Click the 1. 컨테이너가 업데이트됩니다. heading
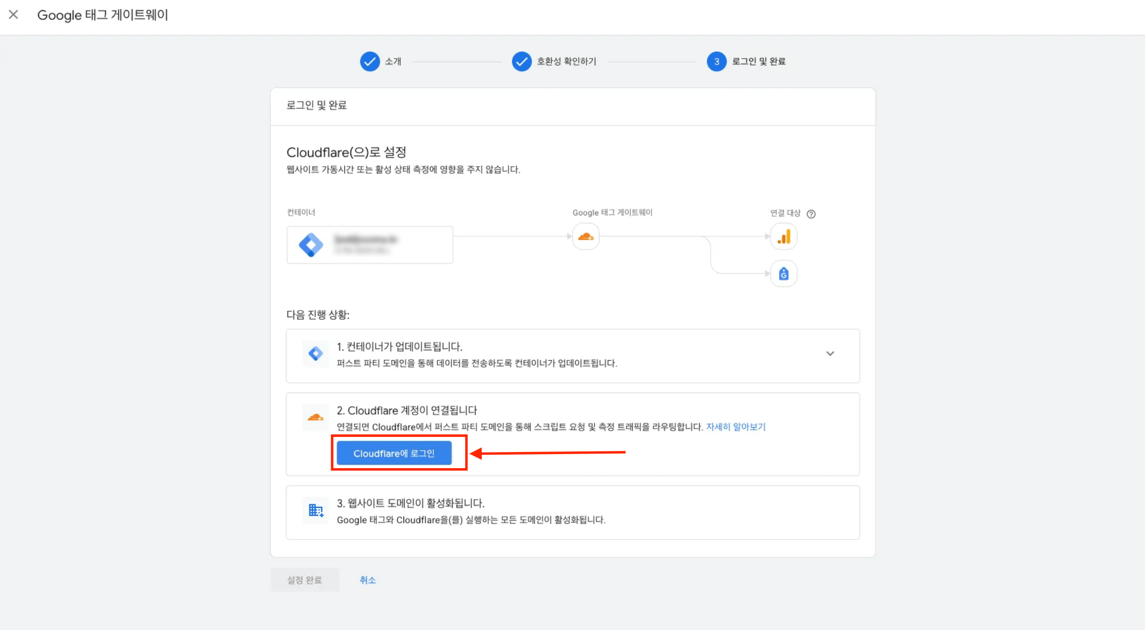The width and height of the screenshot is (1145, 630). (399, 347)
